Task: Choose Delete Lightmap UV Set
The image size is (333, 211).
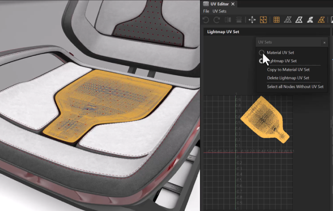Action: tap(288, 78)
